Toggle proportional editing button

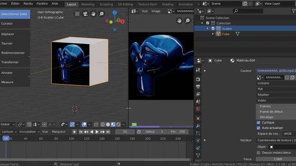[x=44, y=125]
